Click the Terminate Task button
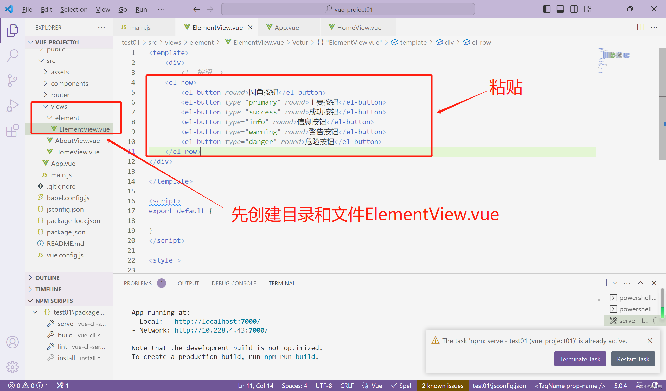 pyautogui.click(x=580, y=359)
